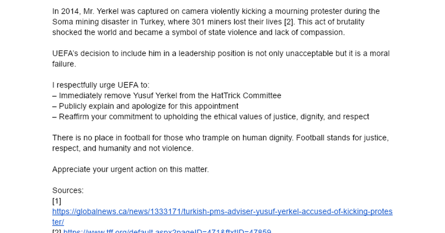Image resolution: width=445 pixels, height=233 pixels.
Task: Click the "I respectfully urge UEFA to:" line
Action: coord(101,85)
